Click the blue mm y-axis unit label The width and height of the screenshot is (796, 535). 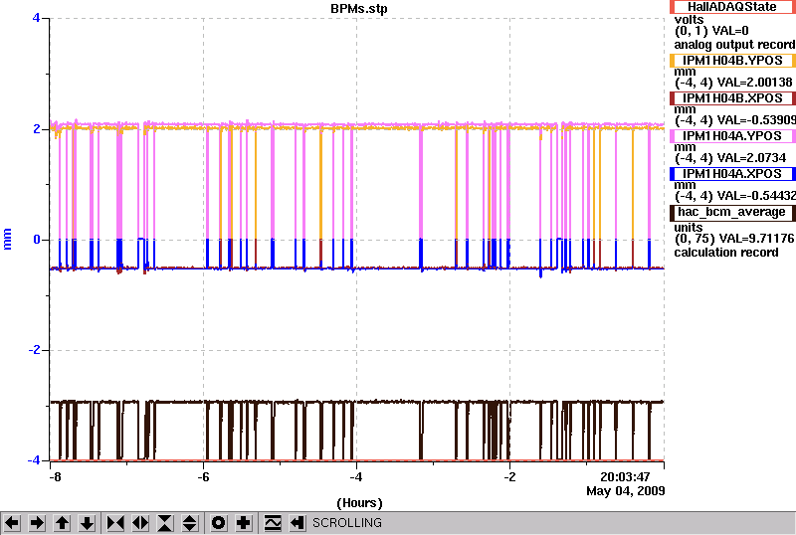(x=7, y=239)
